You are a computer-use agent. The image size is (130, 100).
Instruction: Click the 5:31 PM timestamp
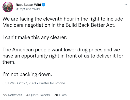[8, 83]
